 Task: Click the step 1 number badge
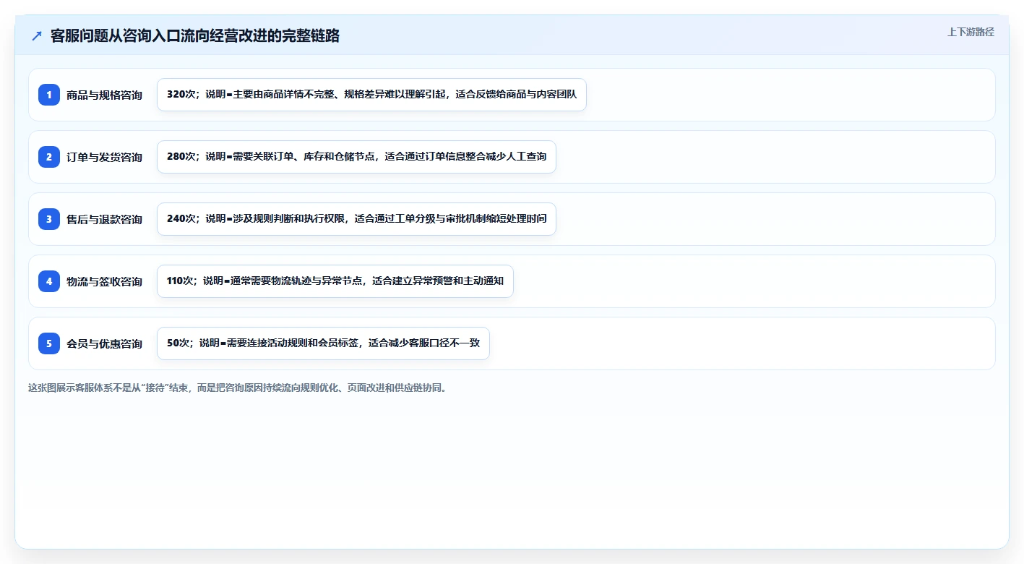(x=49, y=95)
